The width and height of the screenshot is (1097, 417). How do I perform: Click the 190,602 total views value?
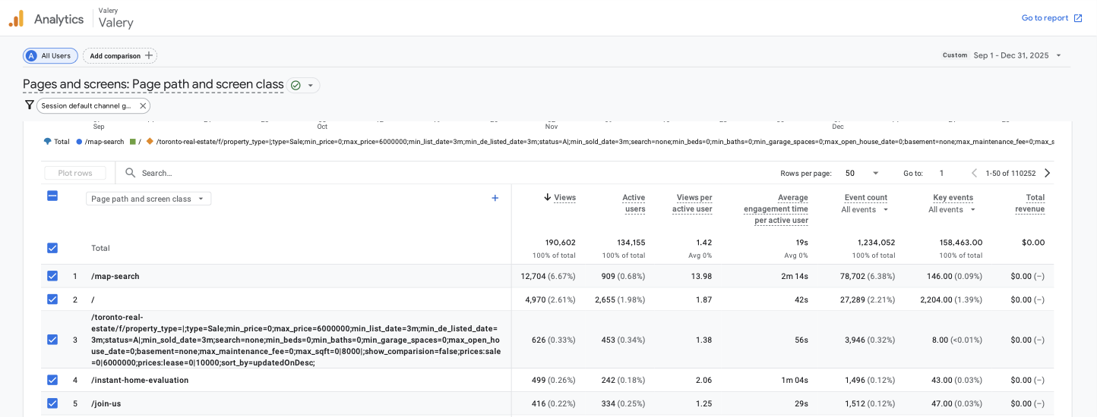pyautogui.click(x=560, y=243)
